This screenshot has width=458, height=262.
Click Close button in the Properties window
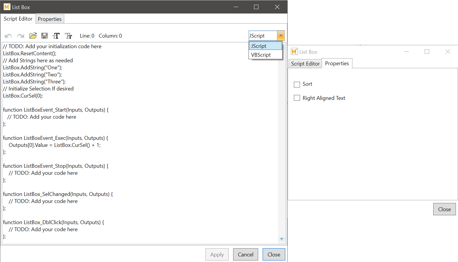tap(444, 209)
